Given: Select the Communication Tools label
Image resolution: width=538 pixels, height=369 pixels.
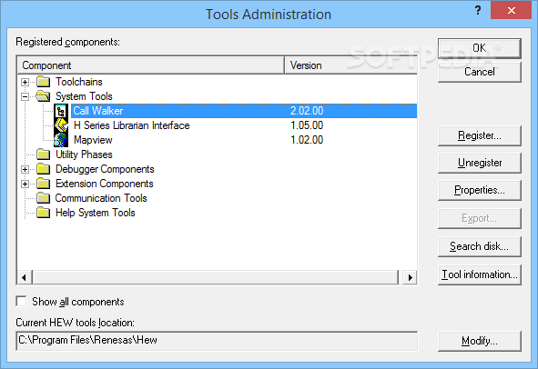Looking at the screenshot, I should pos(101,198).
